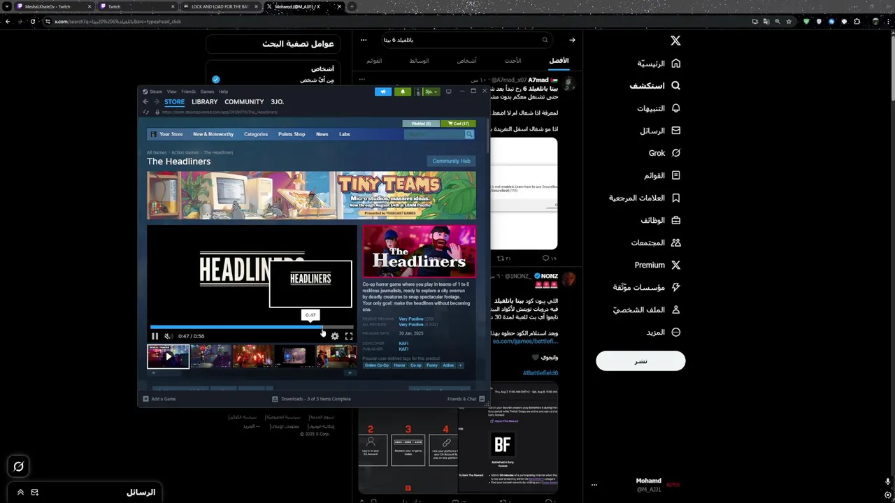This screenshot has width=895, height=503.
Task: Click the Steam store search field
Action: pos(434,134)
